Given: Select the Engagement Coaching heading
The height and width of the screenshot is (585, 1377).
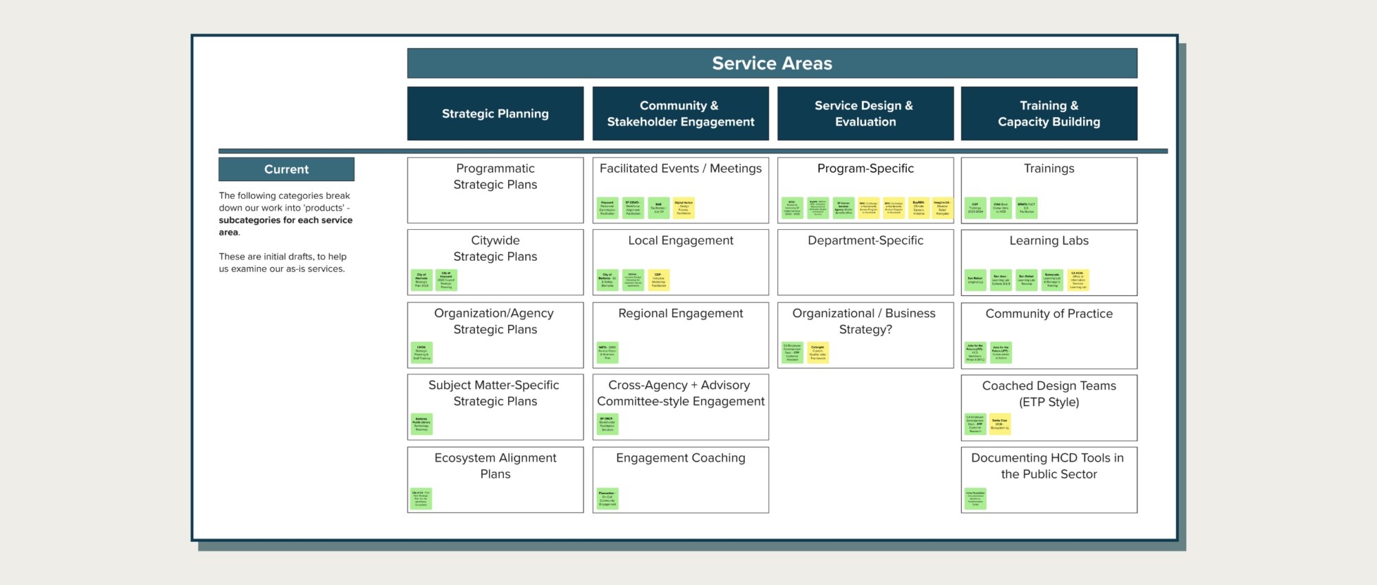Looking at the screenshot, I should (x=680, y=458).
